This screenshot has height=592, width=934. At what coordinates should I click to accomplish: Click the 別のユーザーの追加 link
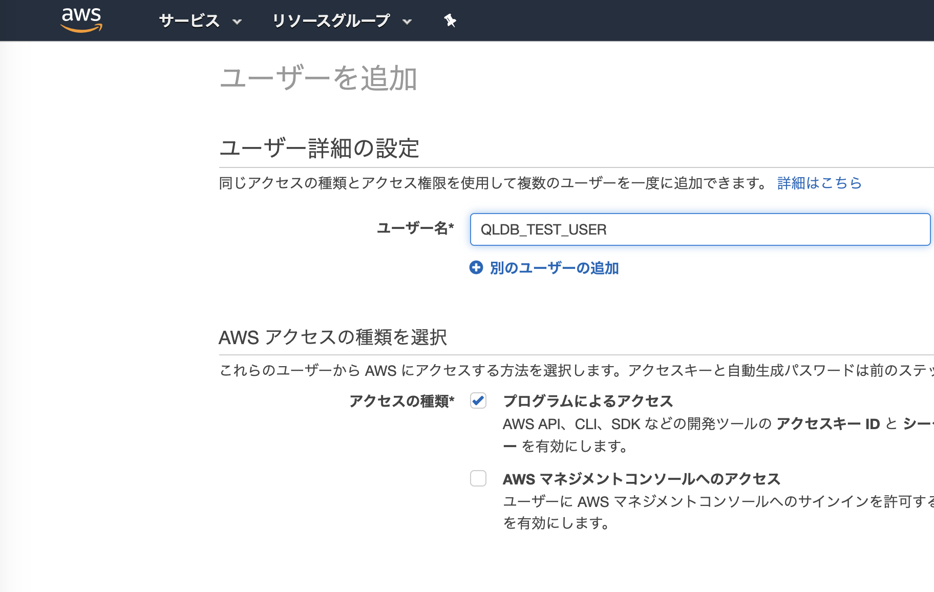(554, 268)
